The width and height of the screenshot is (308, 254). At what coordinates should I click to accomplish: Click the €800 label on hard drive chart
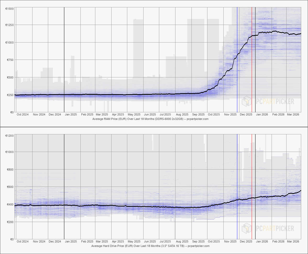10,170
